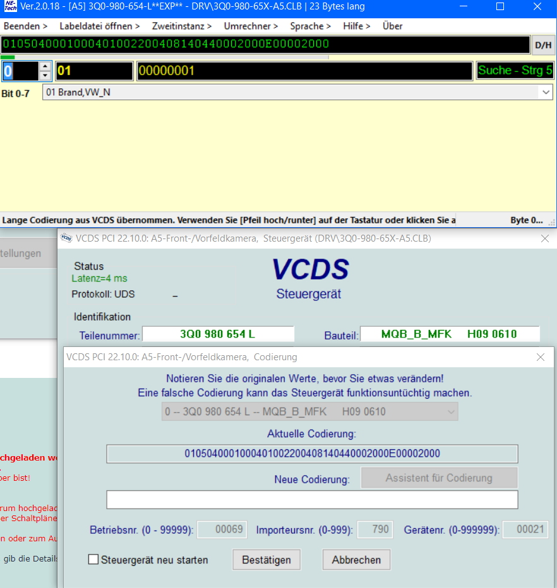Click the Neue Codierung input field
This screenshot has width=557, height=588.
tap(312, 500)
